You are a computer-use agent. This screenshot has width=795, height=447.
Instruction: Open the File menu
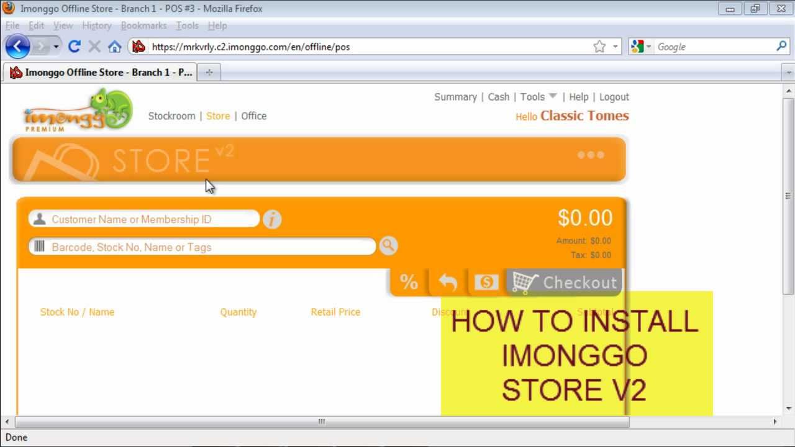[12, 25]
